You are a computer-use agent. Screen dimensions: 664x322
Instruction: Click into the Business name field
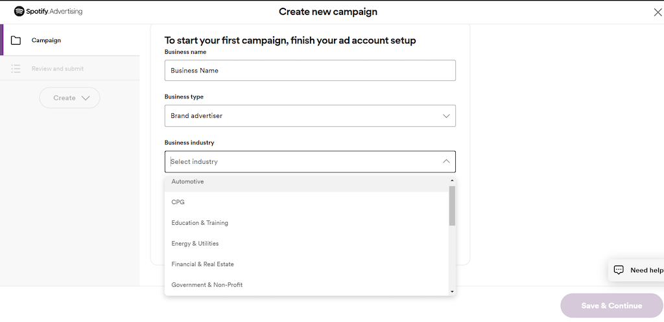click(310, 70)
